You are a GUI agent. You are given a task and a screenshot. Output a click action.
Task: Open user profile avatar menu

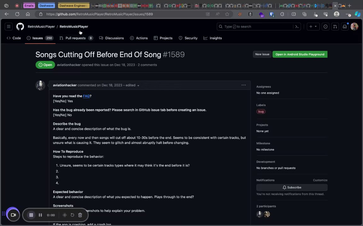coord(354,26)
